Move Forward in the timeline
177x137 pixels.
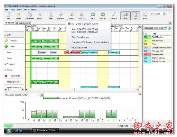103,16
